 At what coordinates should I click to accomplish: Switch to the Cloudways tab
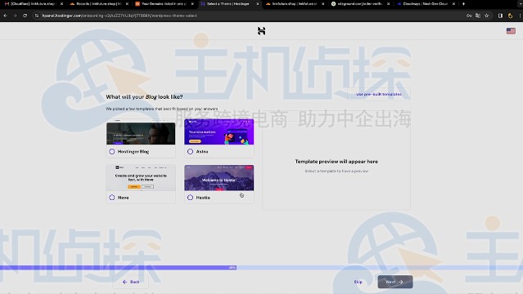click(x=426, y=4)
